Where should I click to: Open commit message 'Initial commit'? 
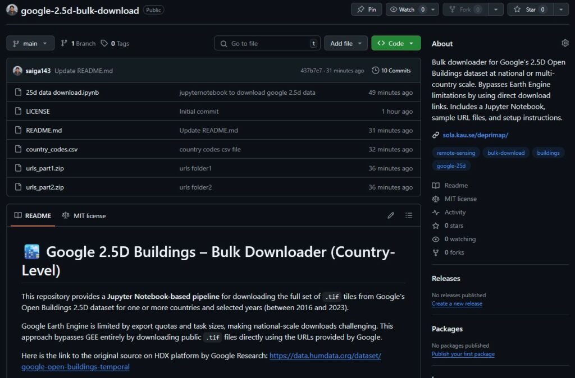point(199,112)
